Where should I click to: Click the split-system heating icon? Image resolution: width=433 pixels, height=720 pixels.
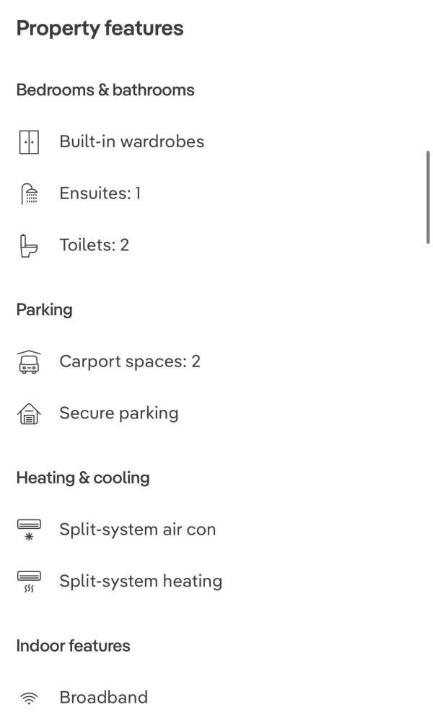click(29, 581)
